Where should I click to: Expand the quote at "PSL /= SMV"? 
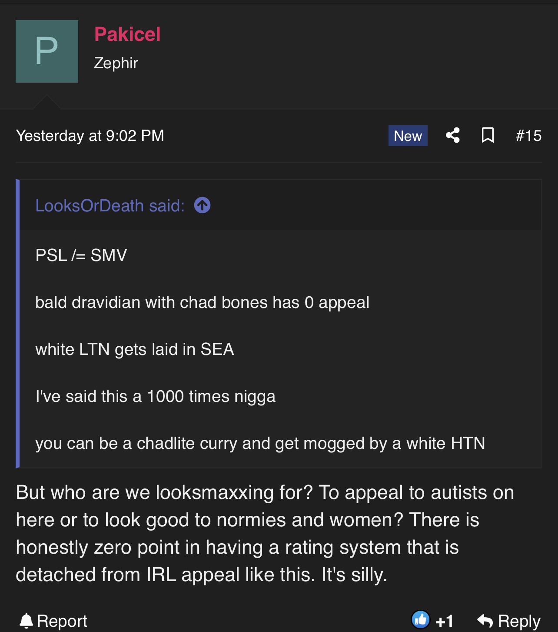81,255
